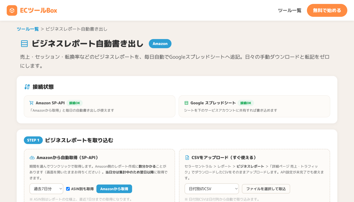Click the ECツールBox orange box logo icon
Screen dimensions: 354x202
coord(12,11)
